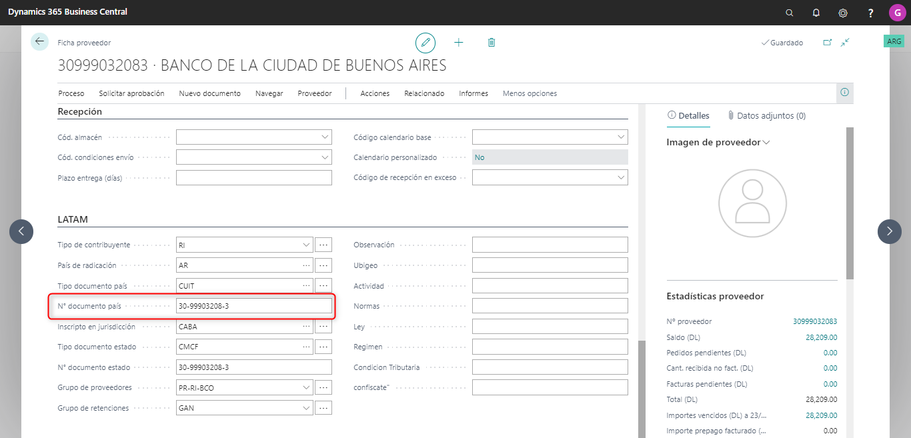Collapse the Recepción section header
The image size is (911, 438).
(80, 111)
